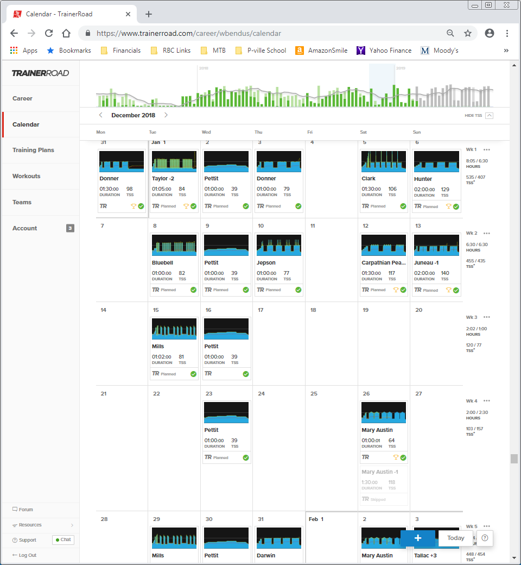
Task: Open the Moody's bookmark
Action: pyautogui.click(x=440, y=51)
